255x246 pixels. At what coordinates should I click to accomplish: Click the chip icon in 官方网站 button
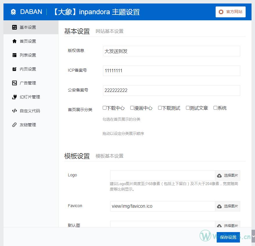[221, 12]
